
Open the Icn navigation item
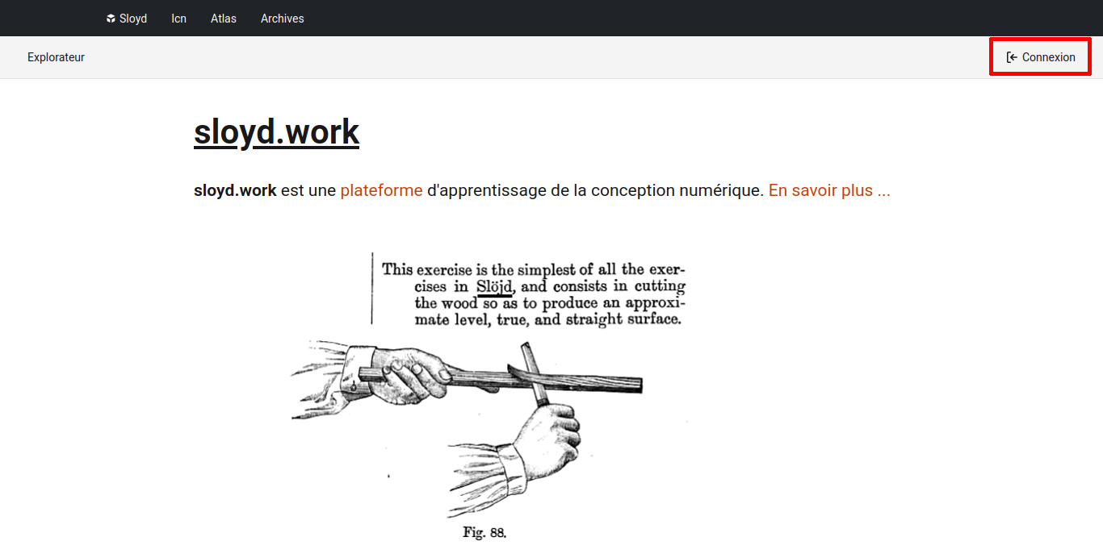(178, 19)
